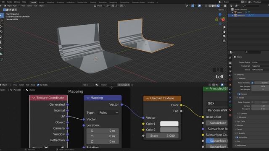Select solid viewport shading sphere
The width and height of the screenshot is (269, 151).
(213, 6)
